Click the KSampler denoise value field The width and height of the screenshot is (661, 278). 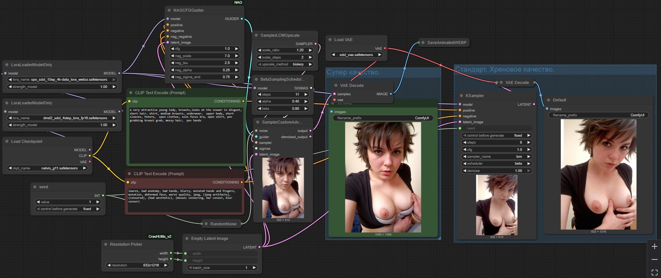tap(497, 171)
